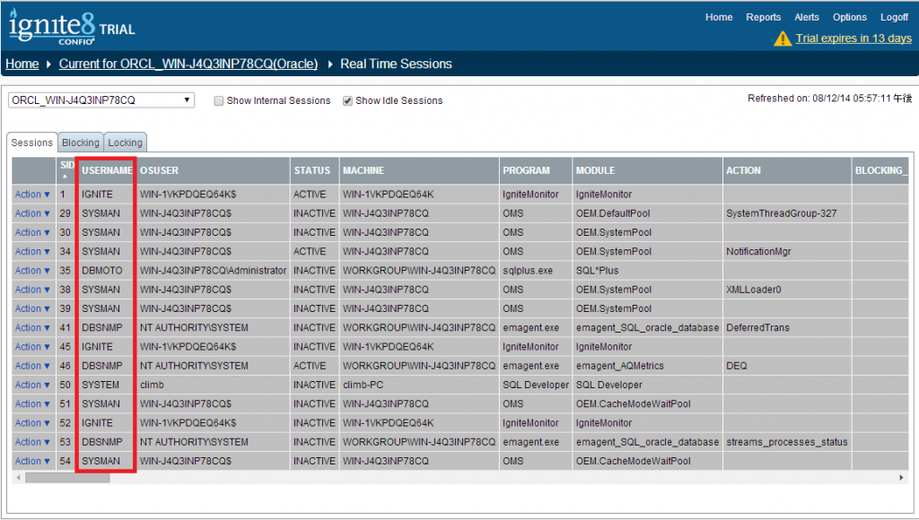919x520 pixels.
Task: Click Logoff in the top bar
Action: 894,16
